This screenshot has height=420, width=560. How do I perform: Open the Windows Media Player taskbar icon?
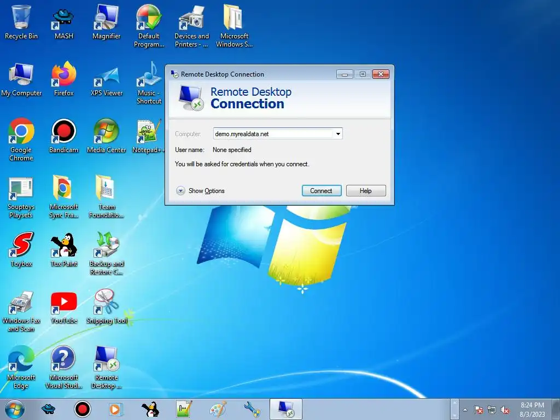[116, 409]
